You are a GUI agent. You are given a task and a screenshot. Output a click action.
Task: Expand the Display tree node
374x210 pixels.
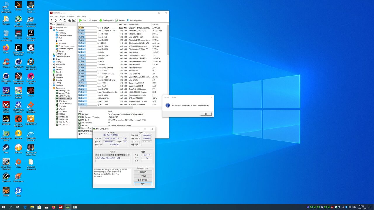pyautogui.click(x=51, y=62)
